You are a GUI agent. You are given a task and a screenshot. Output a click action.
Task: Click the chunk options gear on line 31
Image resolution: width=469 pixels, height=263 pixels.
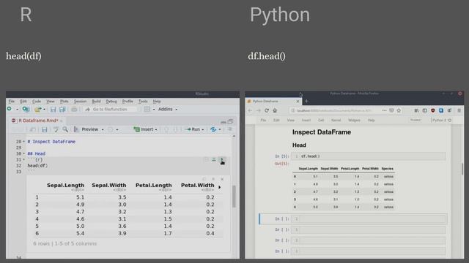point(206,160)
